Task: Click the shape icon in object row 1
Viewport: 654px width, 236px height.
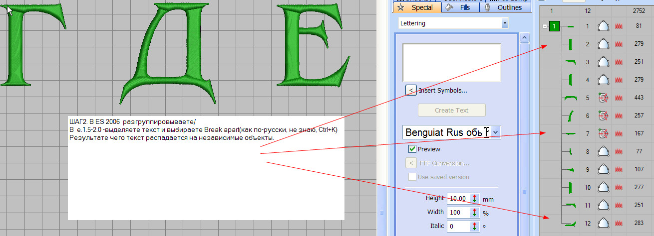Action: (603, 26)
